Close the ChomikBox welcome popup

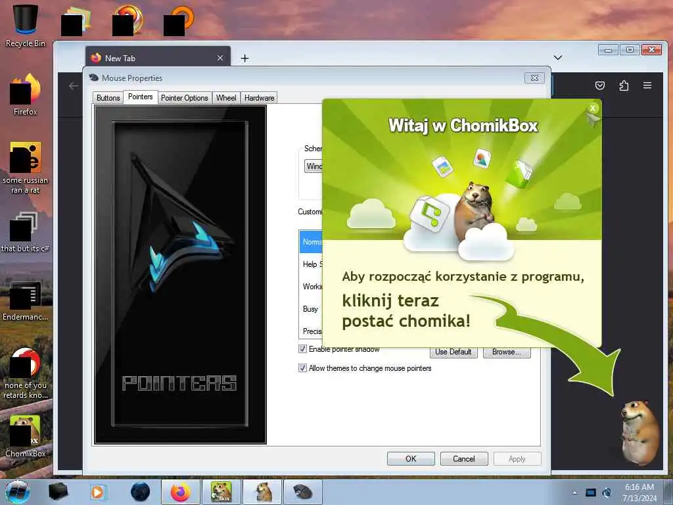593,108
